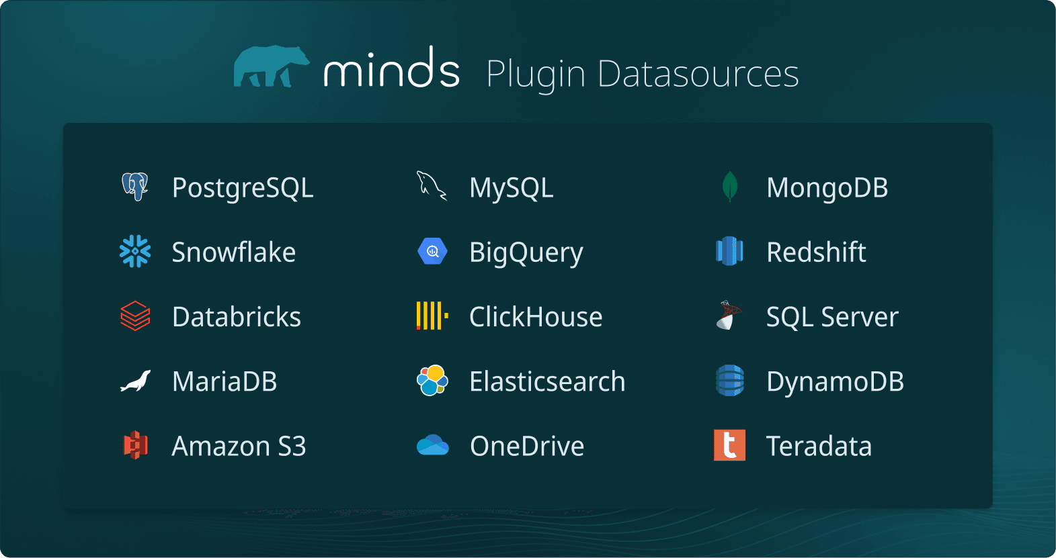Select the MongoDB label

[x=827, y=188]
